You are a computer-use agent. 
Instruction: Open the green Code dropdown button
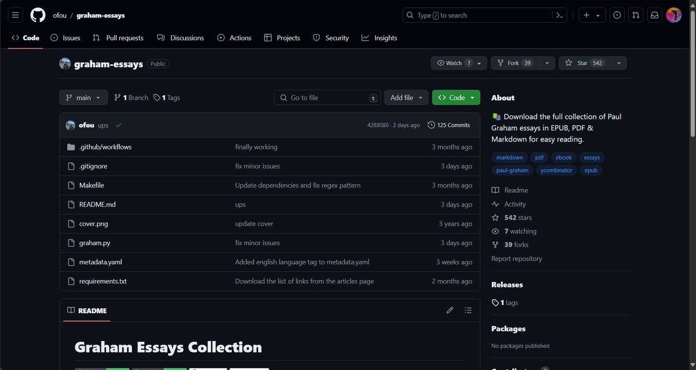click(x=456, y=97)
